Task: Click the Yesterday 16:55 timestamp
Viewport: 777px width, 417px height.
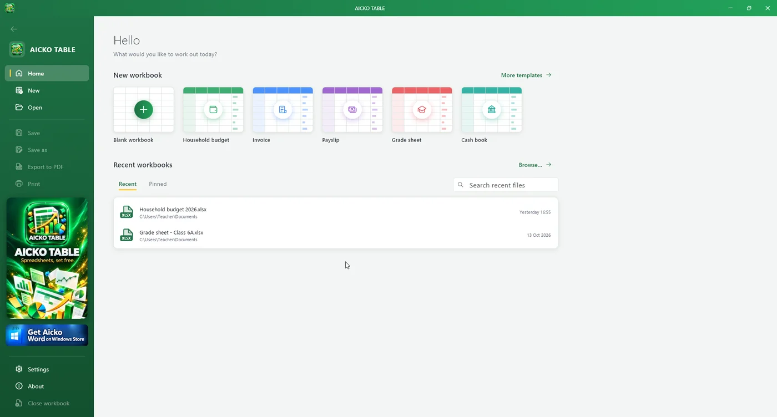Action: [x=535, y=212]
